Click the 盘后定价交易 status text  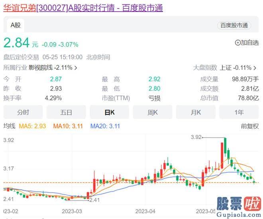tap(21, 57)
